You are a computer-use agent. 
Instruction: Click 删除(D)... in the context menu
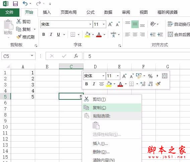pyautogui.click(x=101, y=152)
